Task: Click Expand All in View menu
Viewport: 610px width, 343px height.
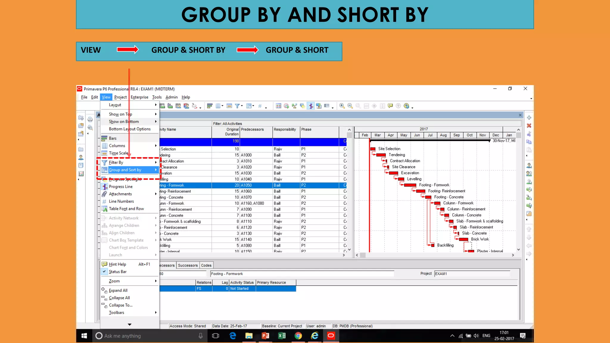Action: coord(118,290)
